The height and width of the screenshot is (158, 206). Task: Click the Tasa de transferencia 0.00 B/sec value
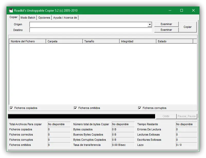coord(123,145)
